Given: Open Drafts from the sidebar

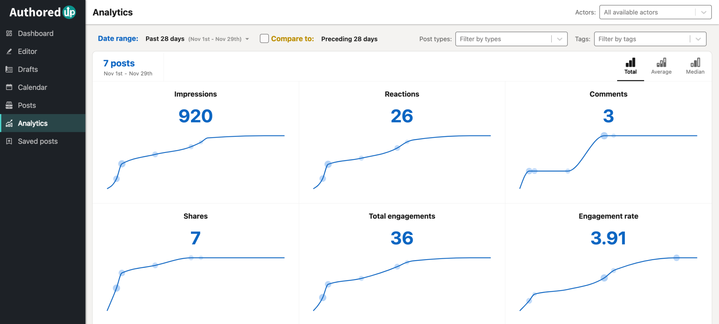Looking at the screenshot, I should coord(28,69).
